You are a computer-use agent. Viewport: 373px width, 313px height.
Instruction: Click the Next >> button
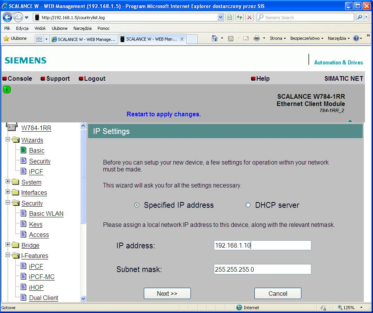tap(167, 293)
